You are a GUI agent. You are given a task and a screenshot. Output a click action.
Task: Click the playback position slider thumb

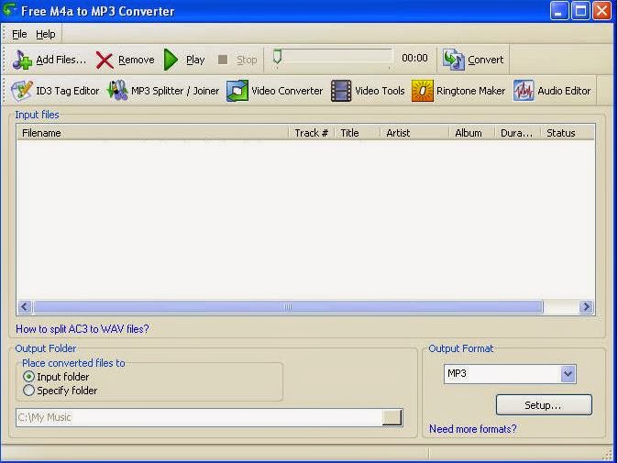tap(278, 57)
